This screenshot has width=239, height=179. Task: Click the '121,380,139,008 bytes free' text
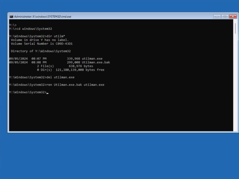click(80, 70)
